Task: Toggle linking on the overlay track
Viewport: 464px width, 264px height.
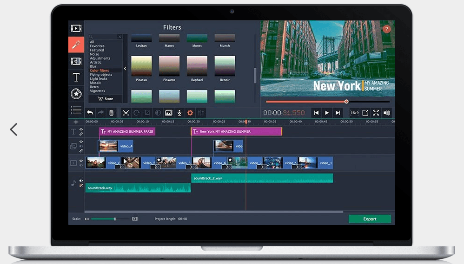Action: [x=81, y=151]
